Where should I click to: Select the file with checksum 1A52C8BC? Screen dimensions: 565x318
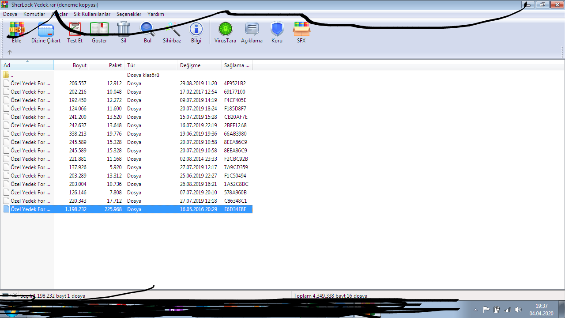click(127, 184)
